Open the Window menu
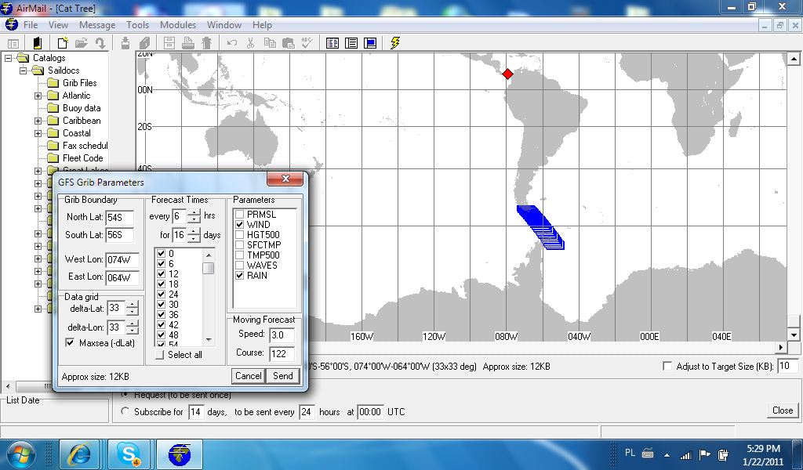803x470 pixels. (x=224, y=25)
